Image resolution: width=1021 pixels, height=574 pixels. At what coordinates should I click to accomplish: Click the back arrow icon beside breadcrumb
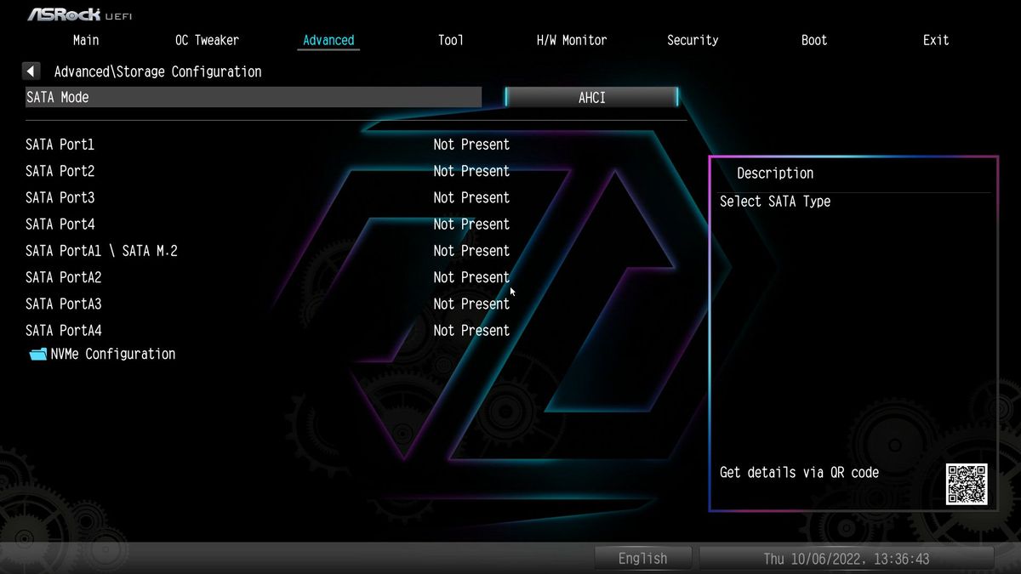tap(31, 71)
